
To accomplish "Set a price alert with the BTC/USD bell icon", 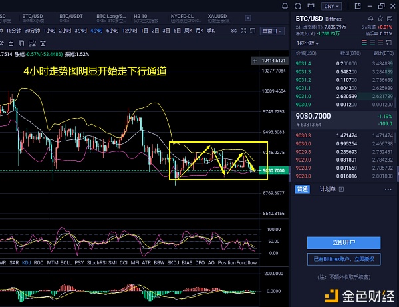I will pyautogui.click(x=371, y=19).
